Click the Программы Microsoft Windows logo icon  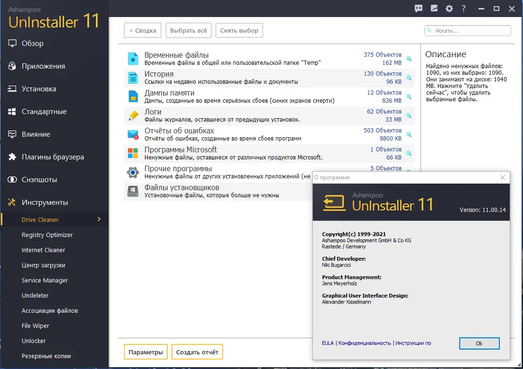coord(132,153)
